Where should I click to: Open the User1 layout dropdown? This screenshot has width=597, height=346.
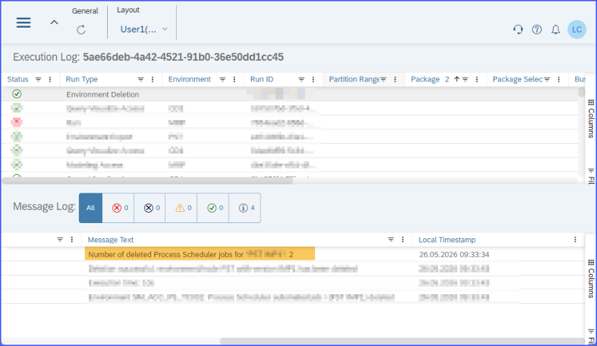[x=144, y=29]
